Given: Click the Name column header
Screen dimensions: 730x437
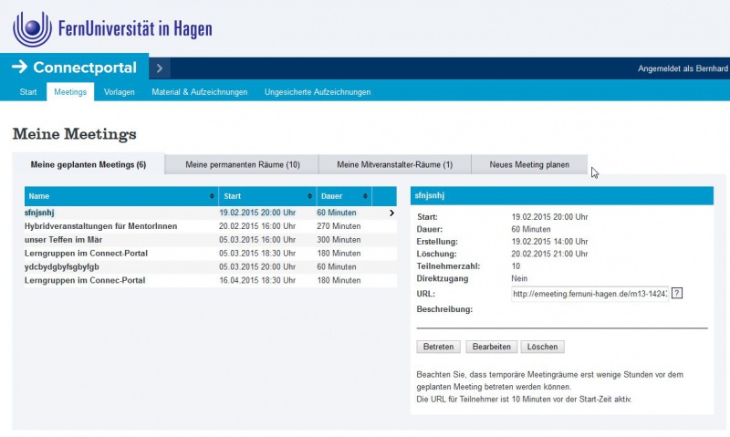Looking at the screenshot, I should 121,196.
